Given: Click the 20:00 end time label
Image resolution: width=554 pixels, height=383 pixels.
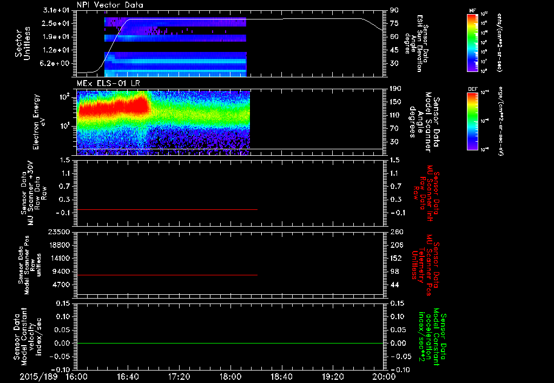Looking at the screenshot, I should (384, 377).
